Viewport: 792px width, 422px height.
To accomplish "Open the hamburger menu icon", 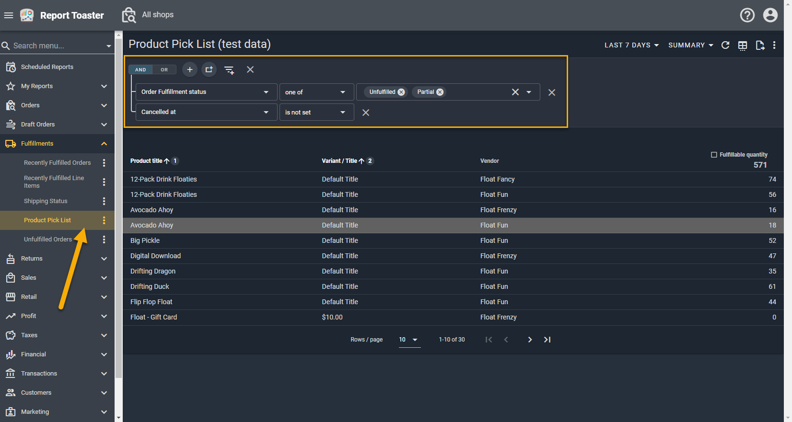I will (9, 15).
